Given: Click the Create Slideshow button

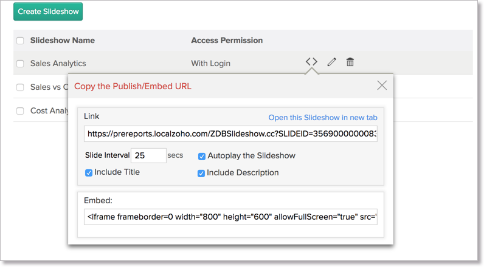Looking at the screenshot, I should [47, 12].
